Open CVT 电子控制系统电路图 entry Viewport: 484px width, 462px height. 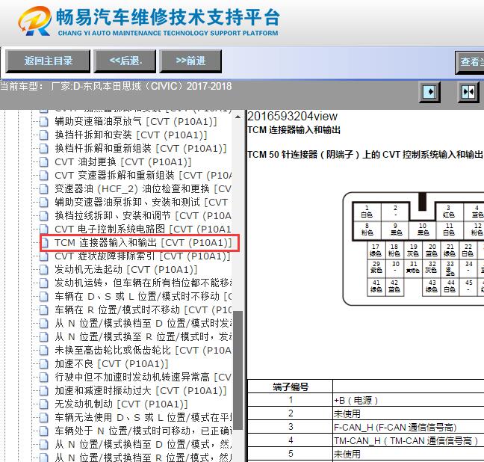click(x=143, y=230)
